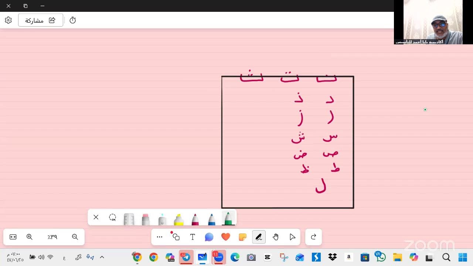Screen dimensions: 473x266
Task: Click the redo arrow button
Action: coord(313,237)
